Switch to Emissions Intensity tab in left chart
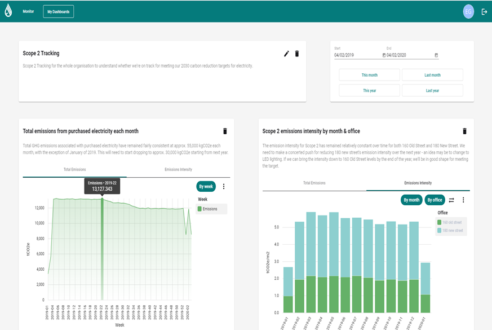The image size is (492, 330). pos(178,169)
